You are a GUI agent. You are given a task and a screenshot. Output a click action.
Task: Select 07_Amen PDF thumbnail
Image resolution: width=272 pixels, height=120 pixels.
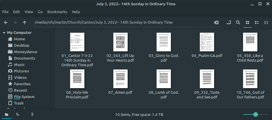[x=121, y=79]
